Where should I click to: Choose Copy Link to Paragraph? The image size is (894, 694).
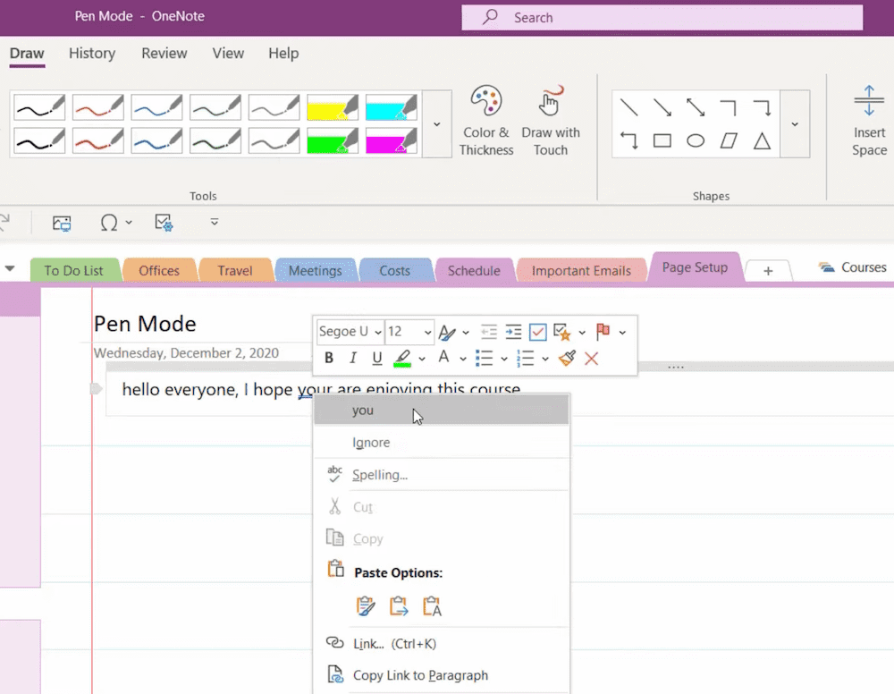coord(442,676)
